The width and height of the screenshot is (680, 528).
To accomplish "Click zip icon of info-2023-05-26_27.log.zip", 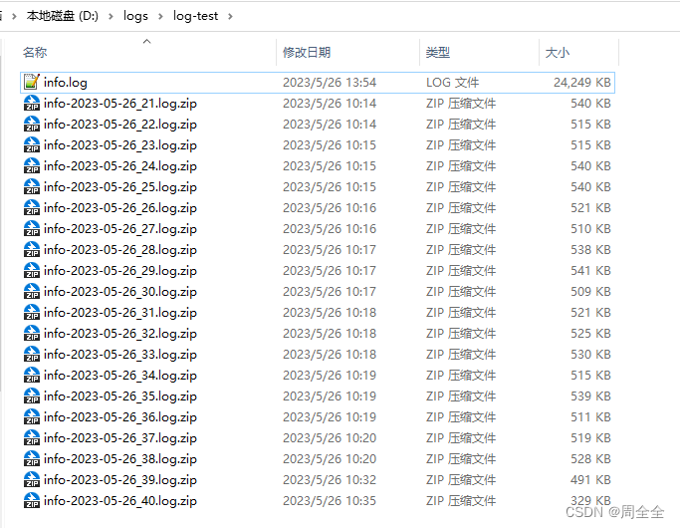I will coord(32,229).
